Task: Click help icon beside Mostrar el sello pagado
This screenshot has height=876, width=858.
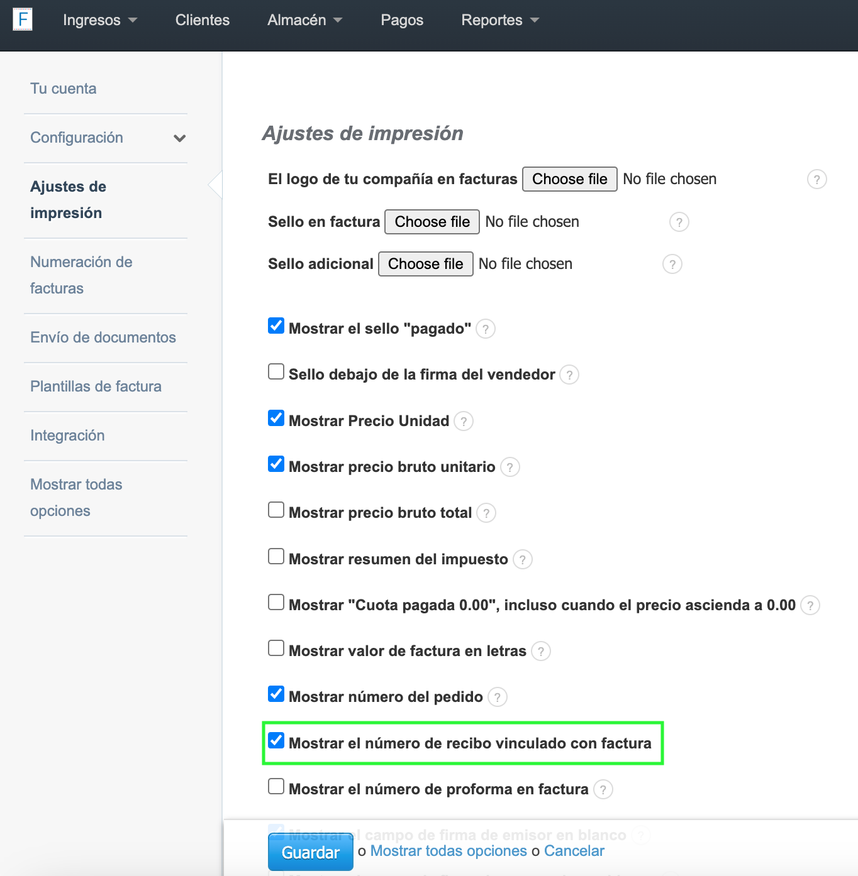Action: click(485, 329)
